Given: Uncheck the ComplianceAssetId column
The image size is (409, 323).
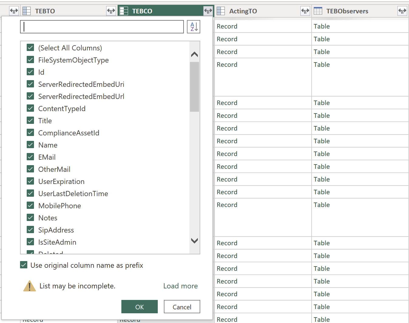Looking at the screenshot, I should click(30, 133).
